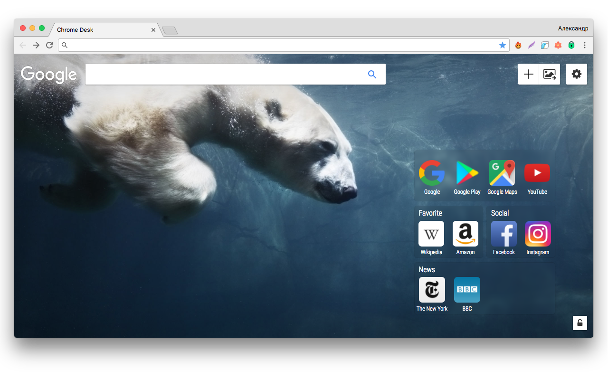Click the Google logo

pyautogui.click(x=49, y=75)
